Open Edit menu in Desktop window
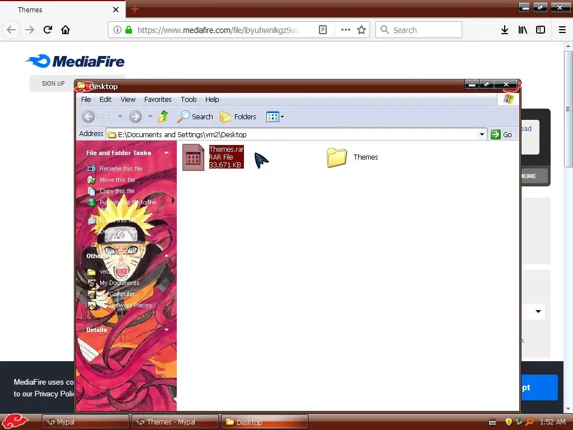 pos(105,100)
